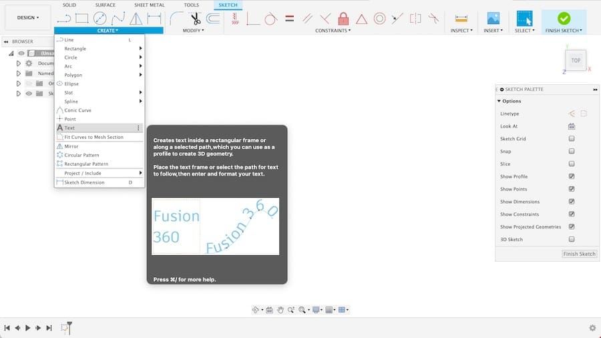The height and width of the screenshot is (338, 601).
Task: Apply the Fix/Unfix lock constraint
Action: click(x=343, y=18)
